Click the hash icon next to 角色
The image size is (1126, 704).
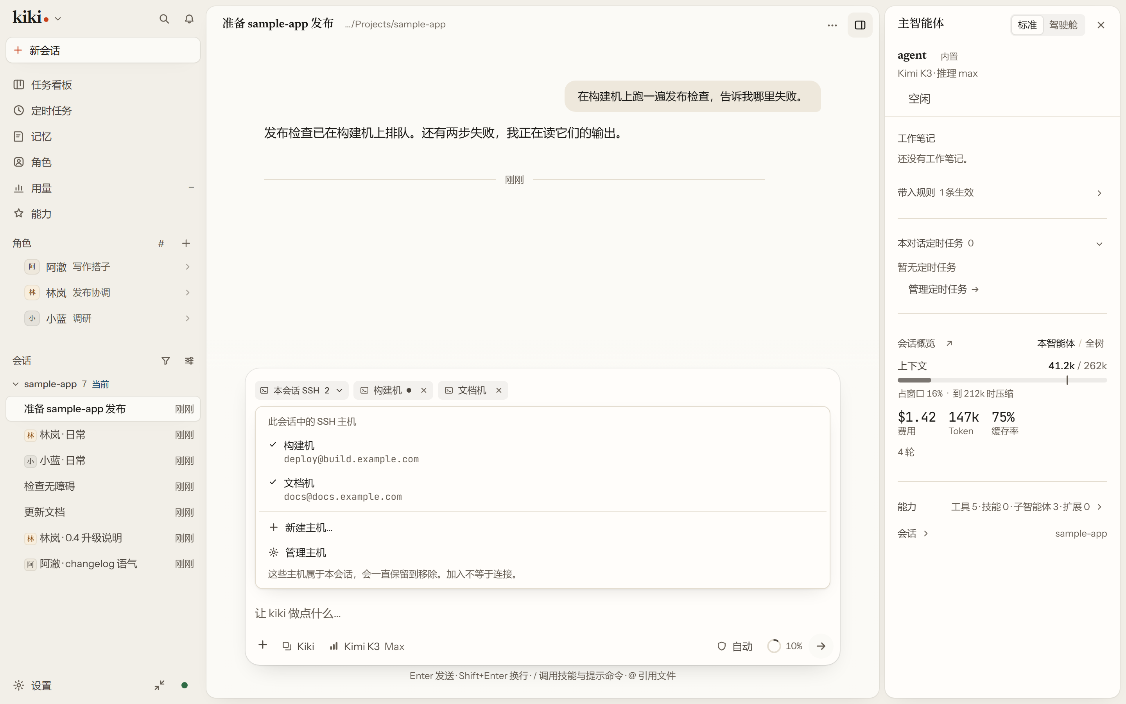[x=161, y=244]
